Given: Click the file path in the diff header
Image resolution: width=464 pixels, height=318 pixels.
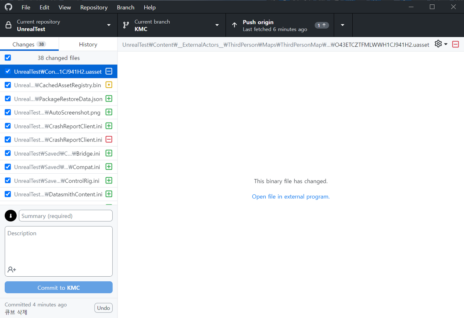Looking at the screenshot, I should (x=276, y=45).
